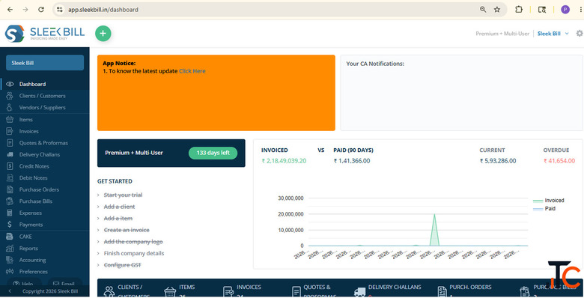584x298 pixels.
Task: Click the Payments dollar icon
Action: click(10, 225)
